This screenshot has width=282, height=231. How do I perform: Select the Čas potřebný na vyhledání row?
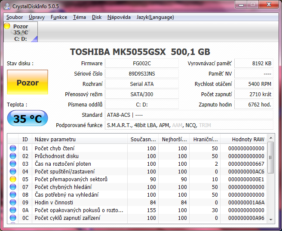pos(137,195)
